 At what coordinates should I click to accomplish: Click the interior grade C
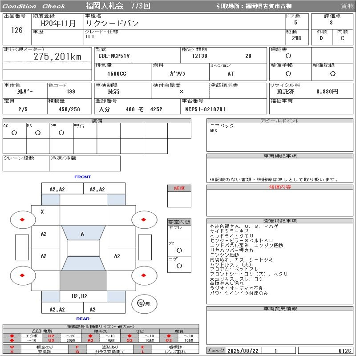point(342,38)
